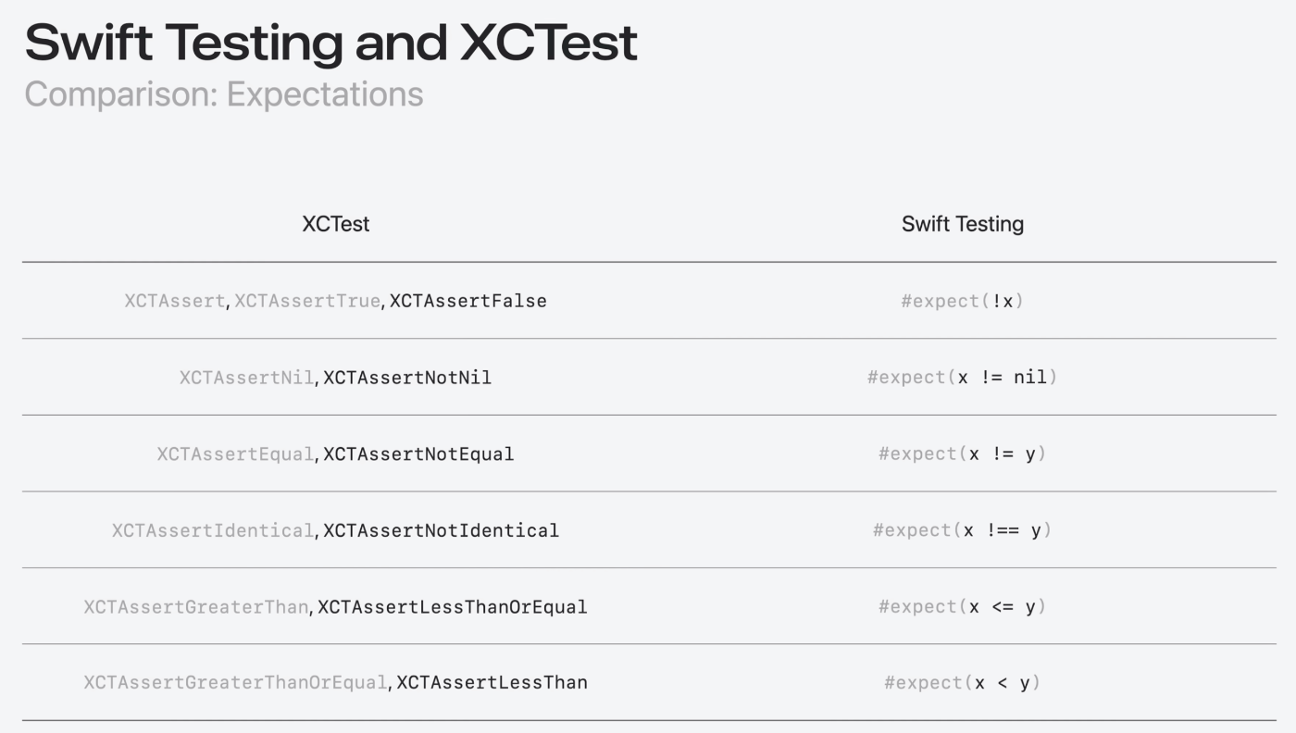Click the #expect(x != y) code

point(963,454)
